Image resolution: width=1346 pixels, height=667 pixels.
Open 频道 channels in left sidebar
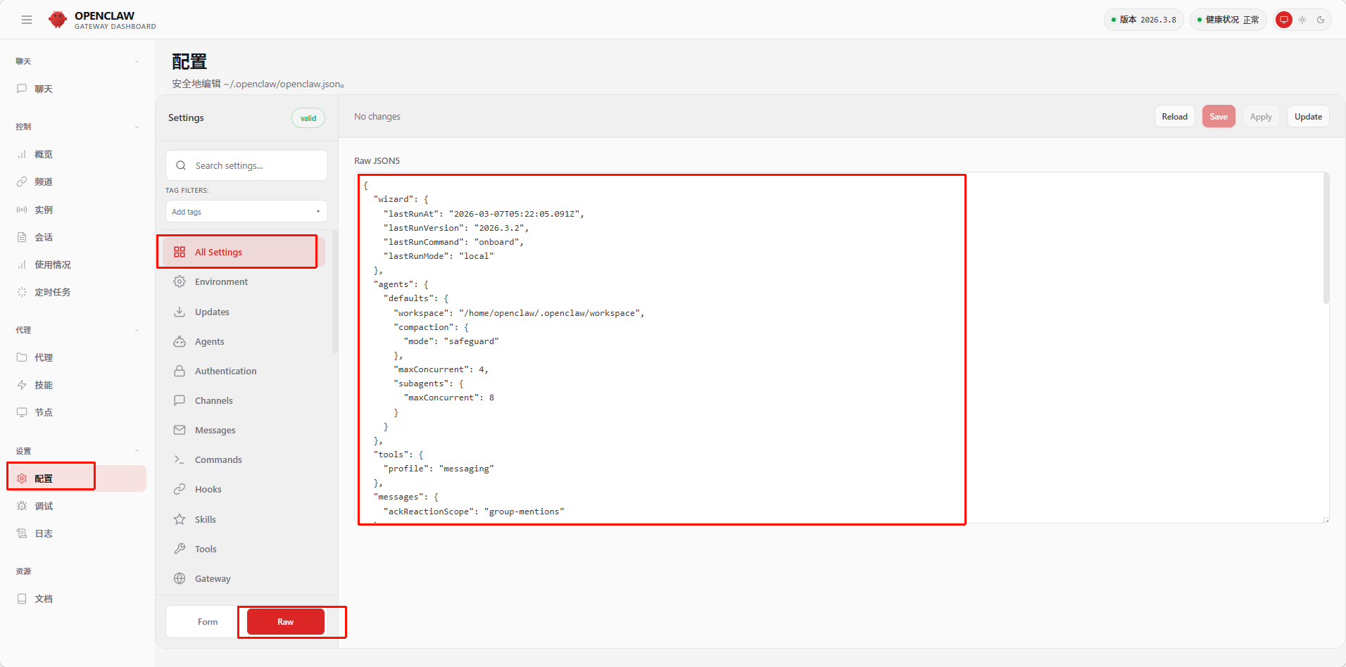pyautogui.click(x=44, y=182)
